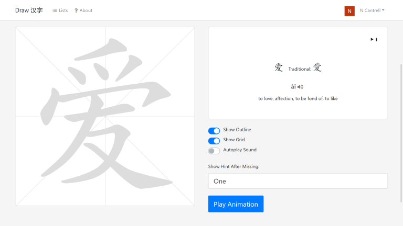The width and height of the screenshot is (403, 226).
Task: Click the Show Outline label text
Action: tap(237, 130)
